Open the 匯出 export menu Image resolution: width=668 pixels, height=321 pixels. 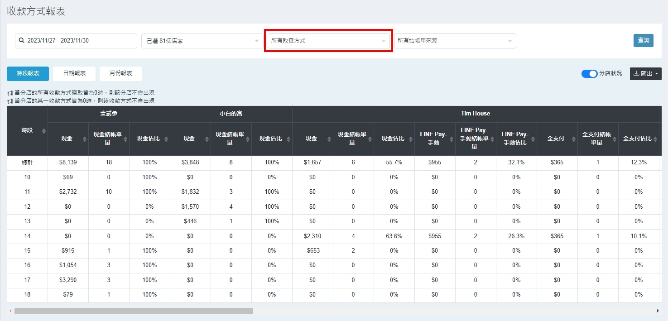pyautogui.click(x=645, y=74)
